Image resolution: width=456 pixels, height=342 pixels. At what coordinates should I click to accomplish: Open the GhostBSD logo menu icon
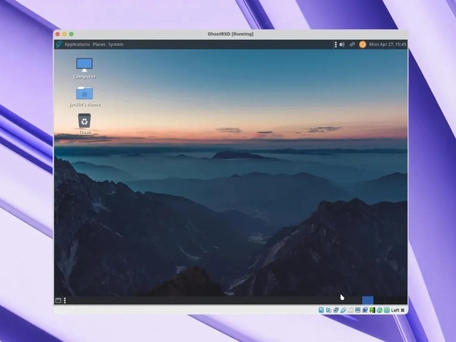point(58,44)
